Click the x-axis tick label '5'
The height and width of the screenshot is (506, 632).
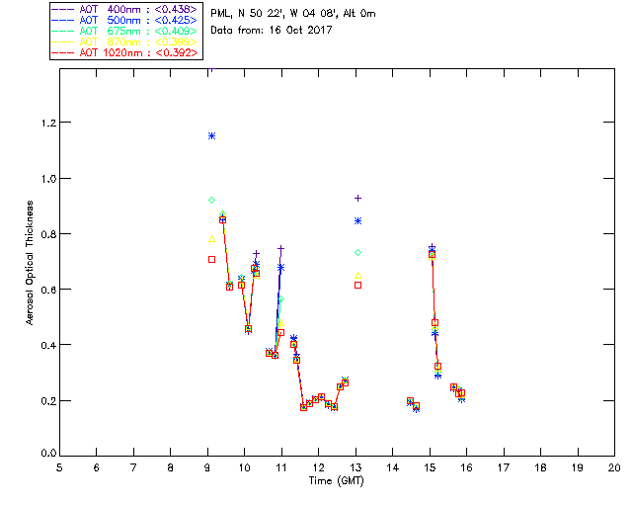tap(59, 467)
